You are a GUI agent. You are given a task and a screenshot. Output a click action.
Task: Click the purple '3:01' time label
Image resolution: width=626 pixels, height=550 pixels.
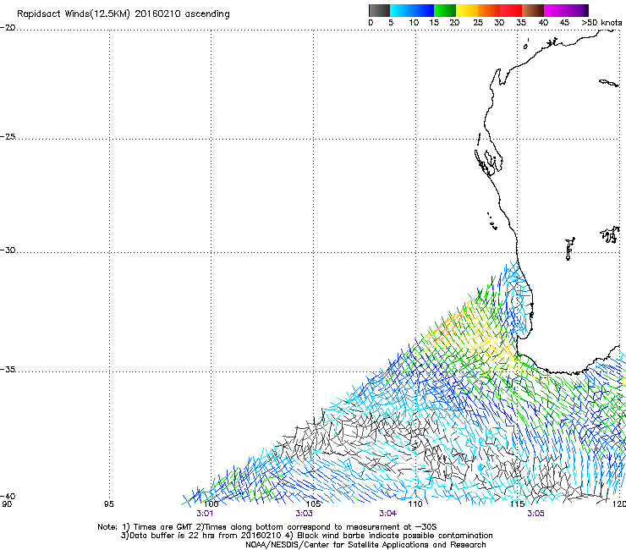[x=205, y=514]
